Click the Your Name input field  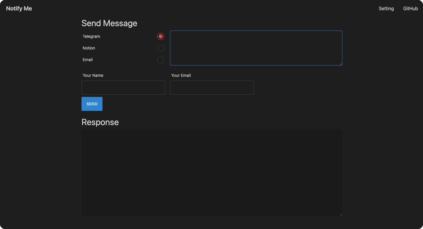click(x=123, y=88)
